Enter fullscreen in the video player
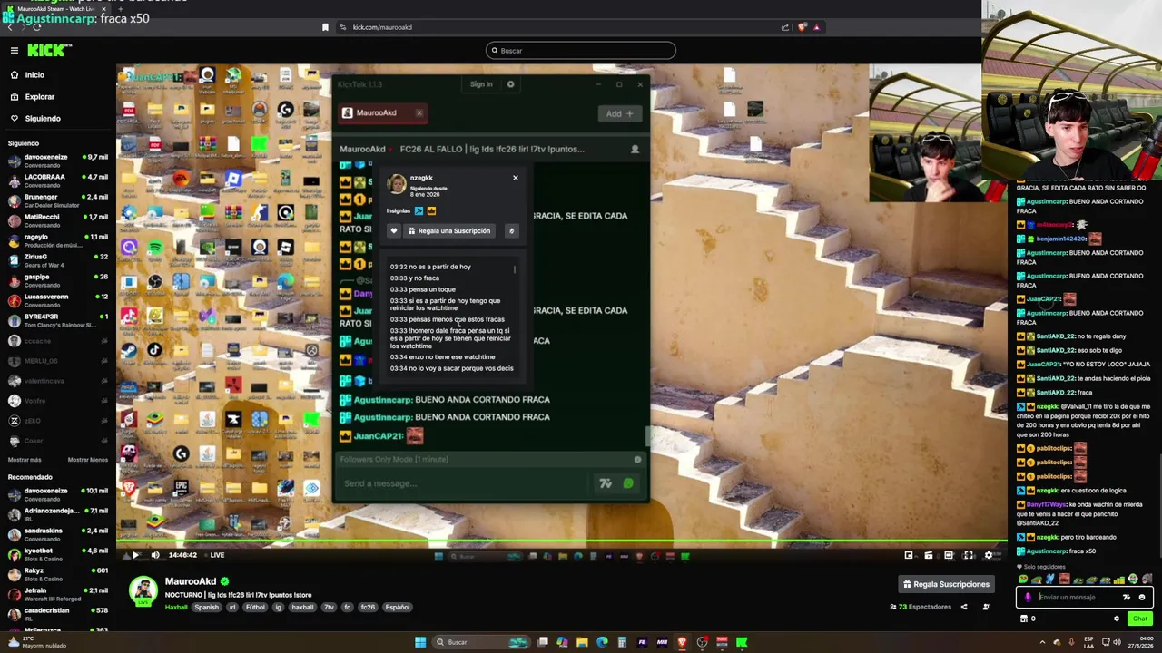Image resolution: width=1162 pixels, height=653 pixels. click(x=968, y=555)
